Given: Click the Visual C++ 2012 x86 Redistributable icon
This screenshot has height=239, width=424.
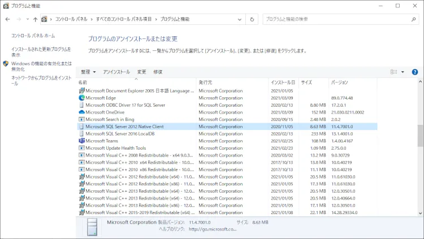Looking at the screenshot, I should pyautogui.click(x=81, y=184).
